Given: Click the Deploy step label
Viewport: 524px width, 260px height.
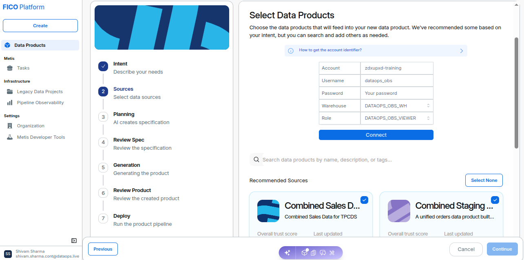Looking at the screenshot, I should (x=122, y=216).
